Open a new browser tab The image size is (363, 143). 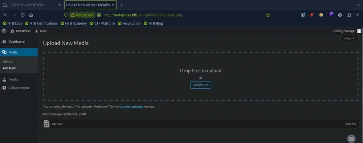122,5
